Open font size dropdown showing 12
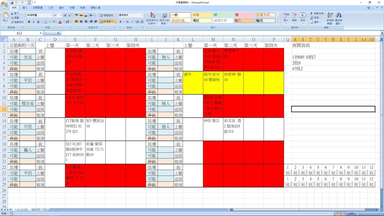This screenshot has height=216, width=384. click(x=61, y=15)
